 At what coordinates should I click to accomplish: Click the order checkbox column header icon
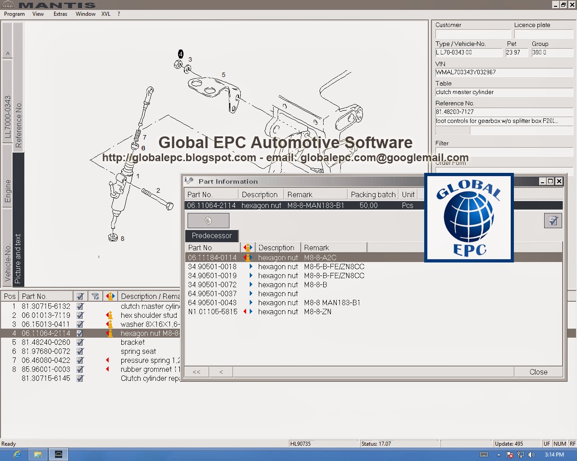(x=80, y=296)
